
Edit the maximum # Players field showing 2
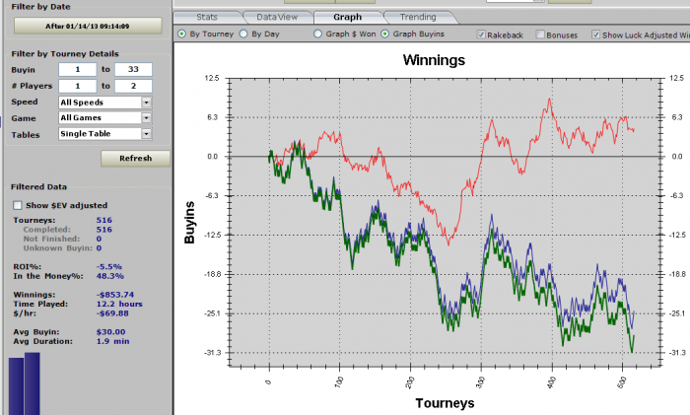[133, 86]
